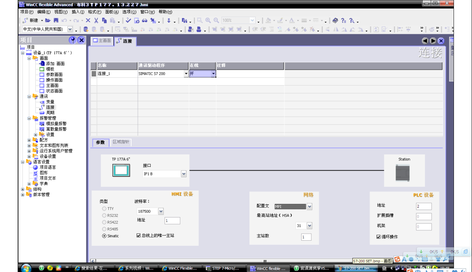Click the Save project floppy disk icon
The height and width of the screenshot is (272, 472).
pyautogui.click(x=56, y=21)
